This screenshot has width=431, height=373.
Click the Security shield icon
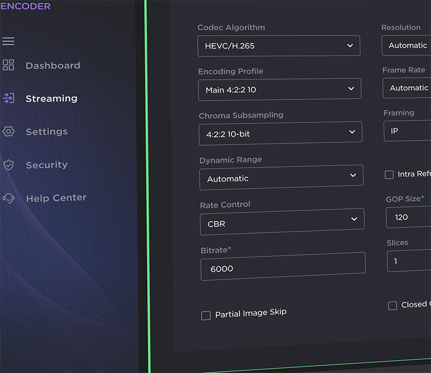coord(9,165)
